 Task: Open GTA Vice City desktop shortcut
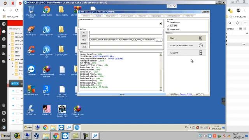pos(47,110)
